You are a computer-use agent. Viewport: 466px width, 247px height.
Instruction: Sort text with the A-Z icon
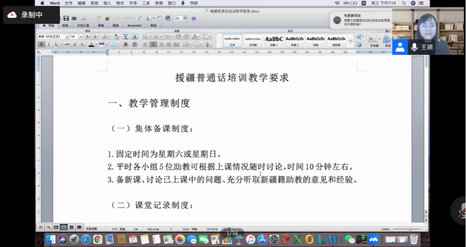(209, 44)
